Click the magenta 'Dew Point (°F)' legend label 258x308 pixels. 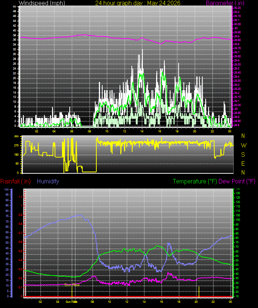click(x=237, y=181)
